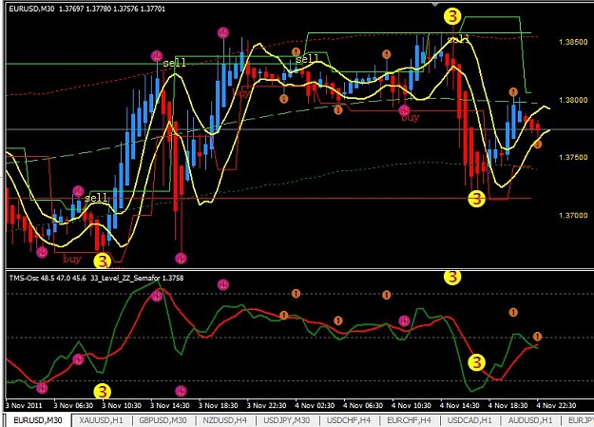The height and width of the screenshot is (427, 594).
Task: Click the 1.38000 price scale label
Action: pos(573,100)
